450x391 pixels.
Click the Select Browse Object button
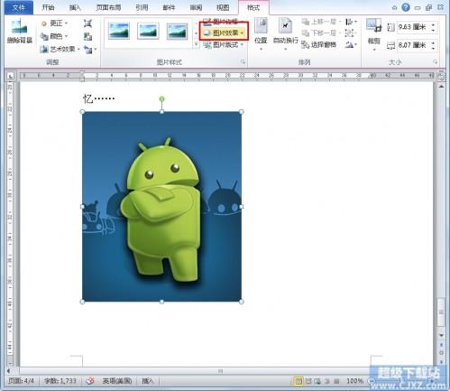pyautogui.click(x=441, y=353)
